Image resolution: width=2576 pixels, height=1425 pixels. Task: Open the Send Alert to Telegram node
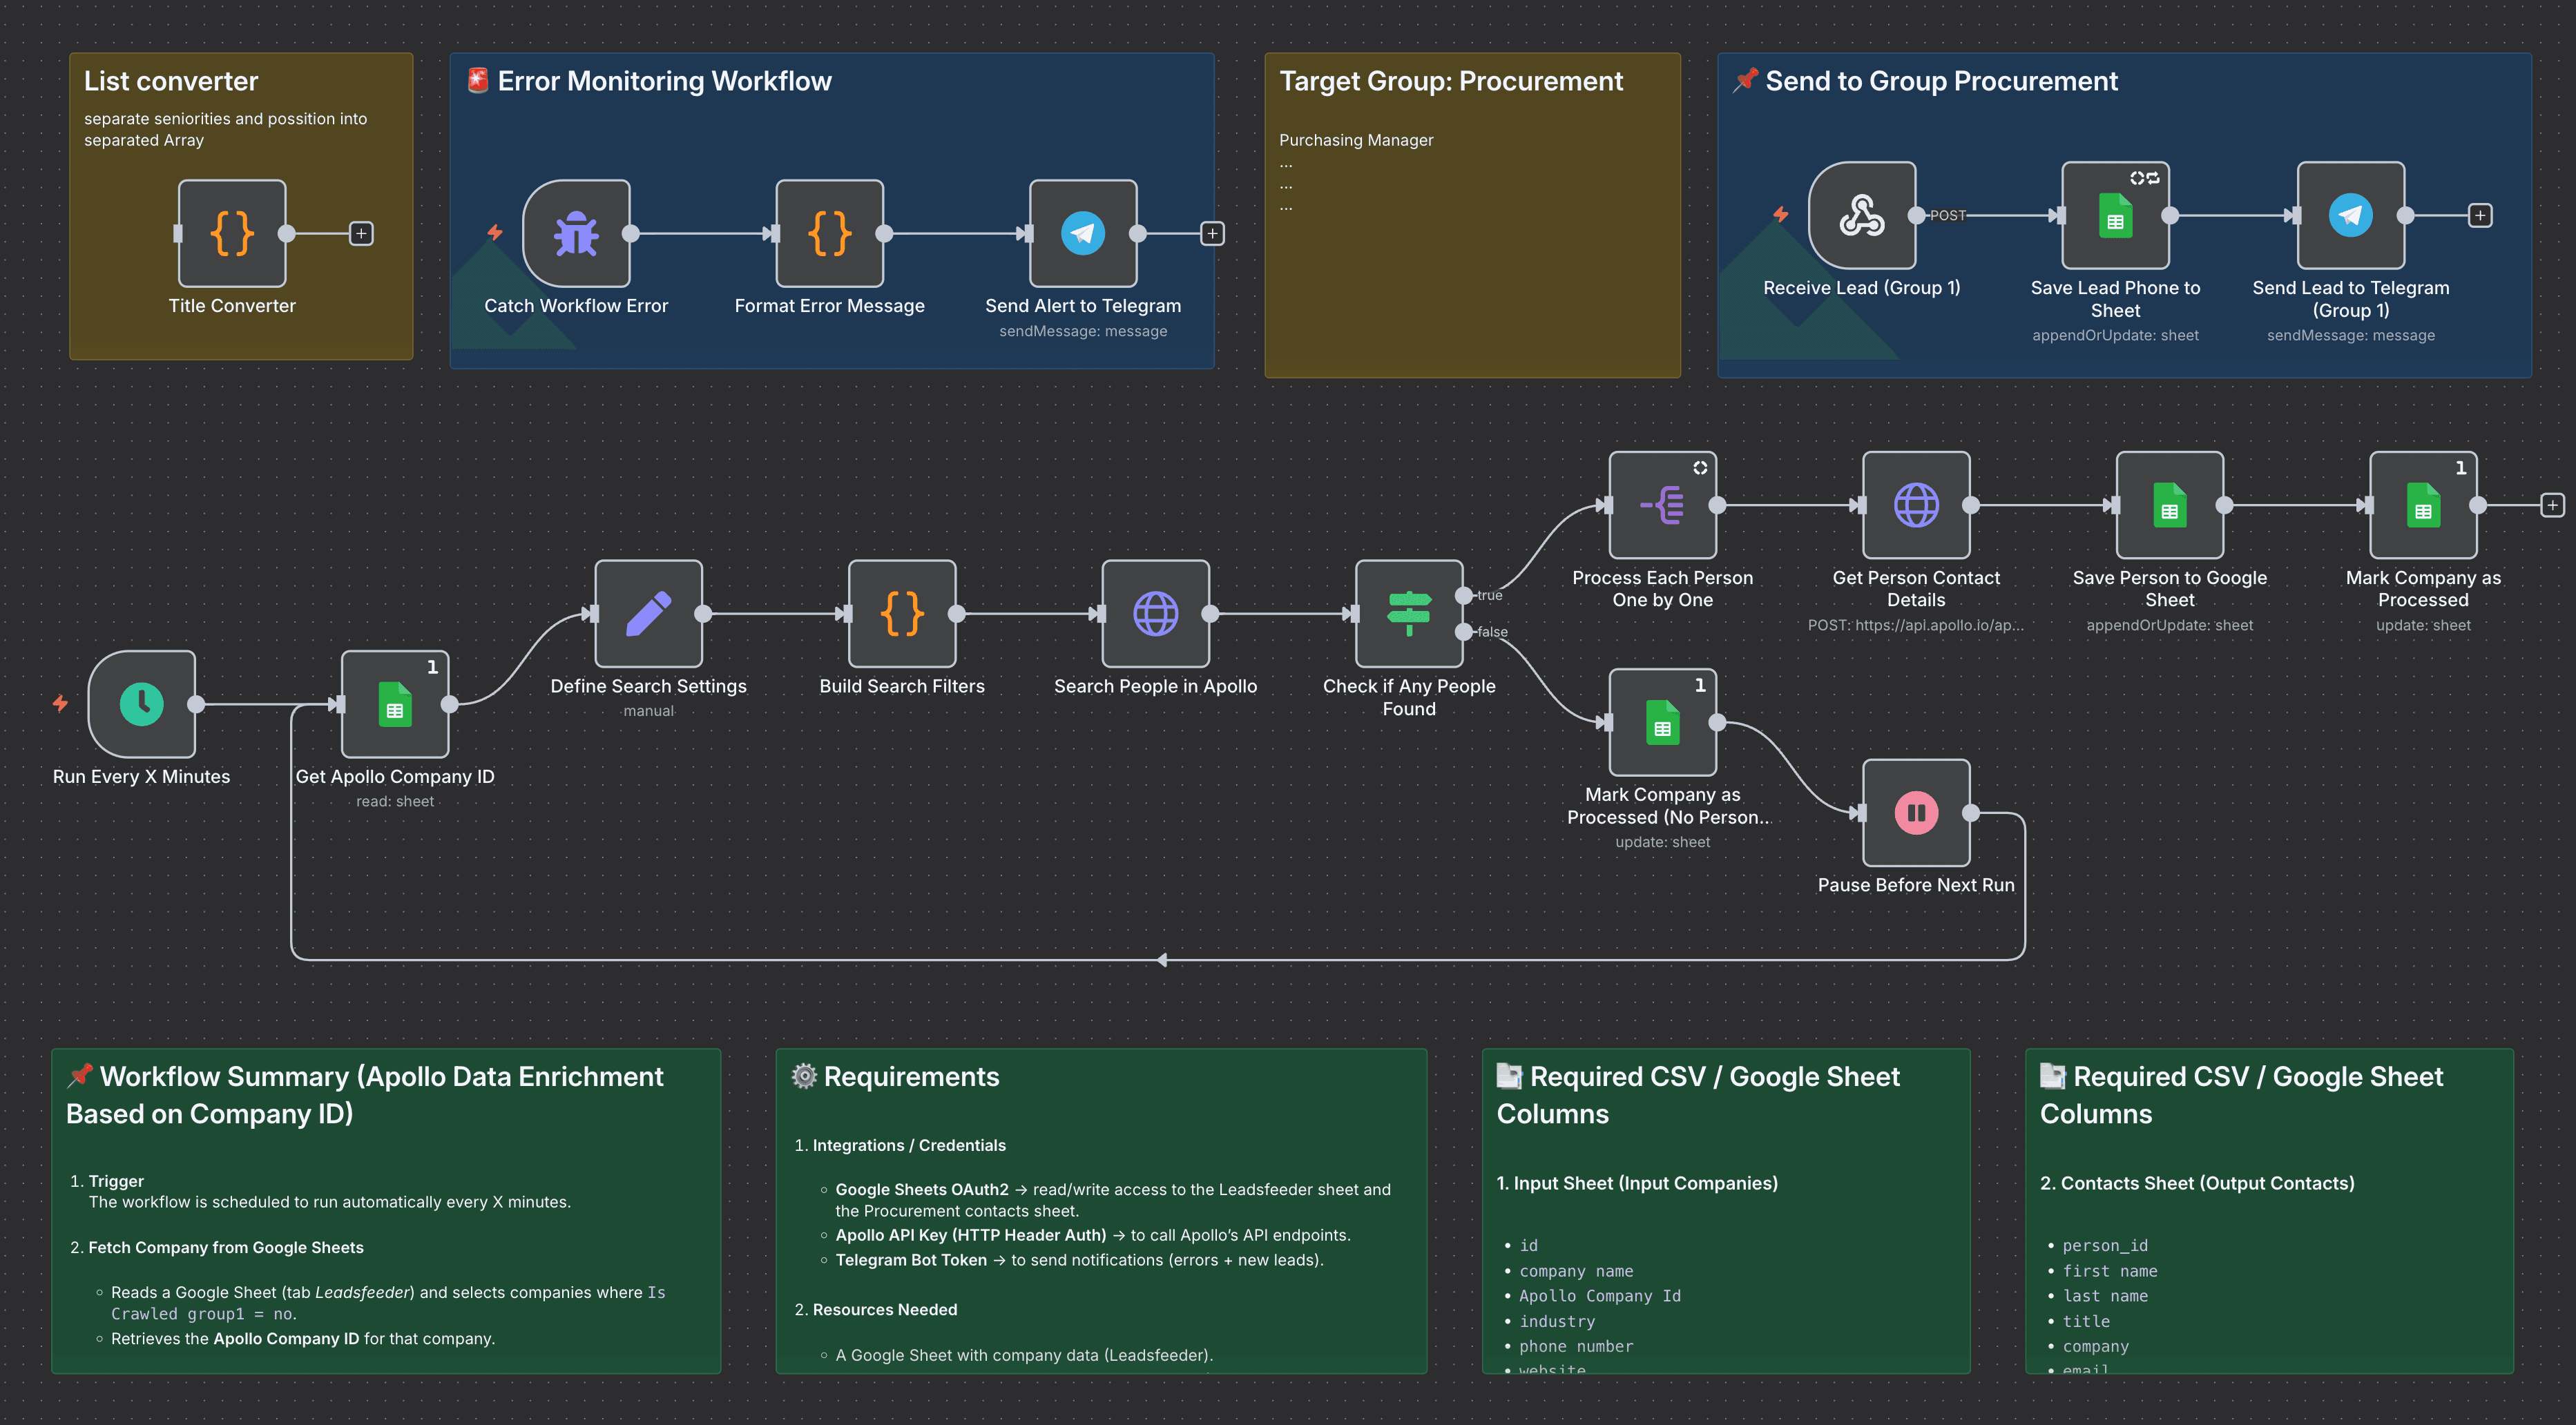(1083, 233)
